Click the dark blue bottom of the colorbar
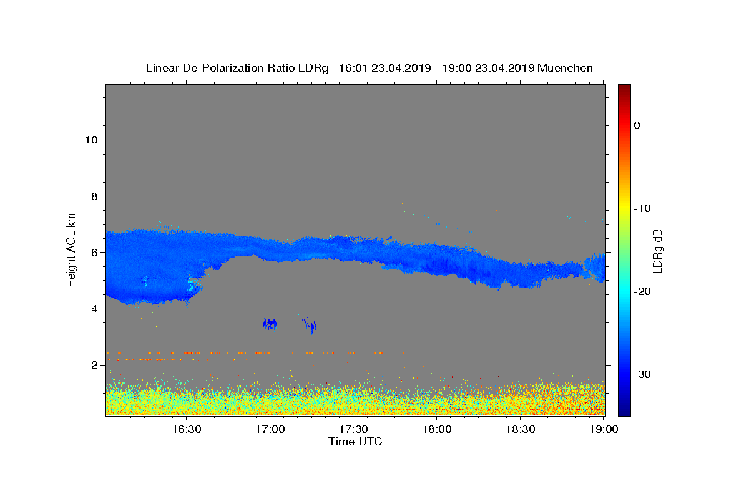Viewport: 749px width, 499px height. [624, 409]
